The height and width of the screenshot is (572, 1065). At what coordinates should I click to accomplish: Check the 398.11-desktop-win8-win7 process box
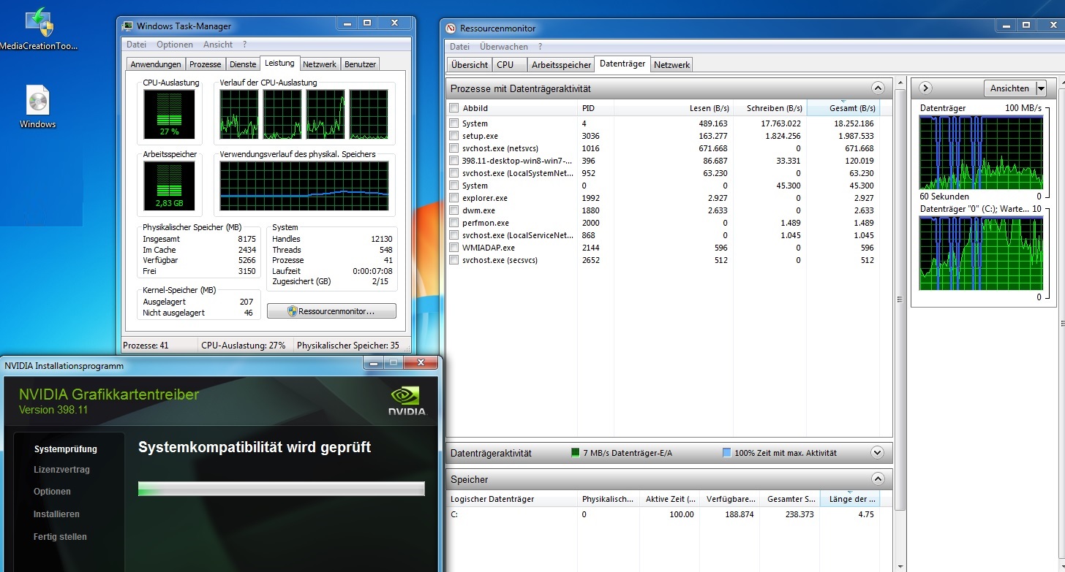454,161
